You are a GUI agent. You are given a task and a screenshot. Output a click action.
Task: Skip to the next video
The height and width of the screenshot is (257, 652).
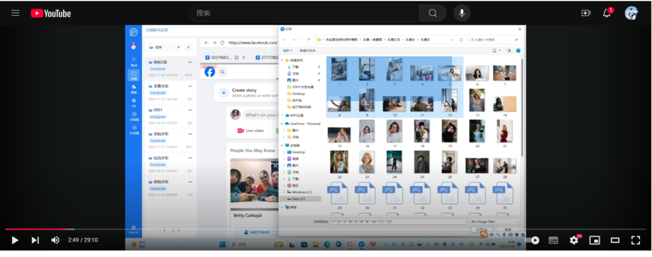point(35,240)
